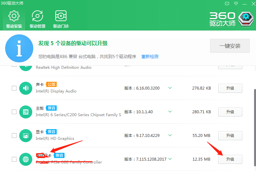Open the 驱动安装 tab

[x=14, y=19]
